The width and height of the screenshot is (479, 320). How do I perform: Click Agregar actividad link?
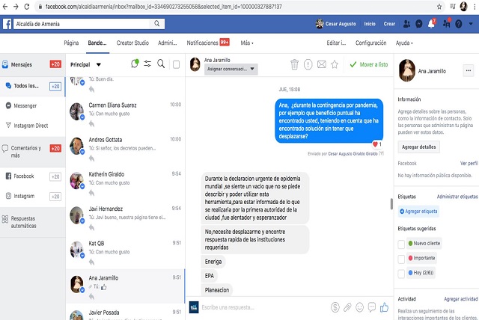(x=461, y=299)
